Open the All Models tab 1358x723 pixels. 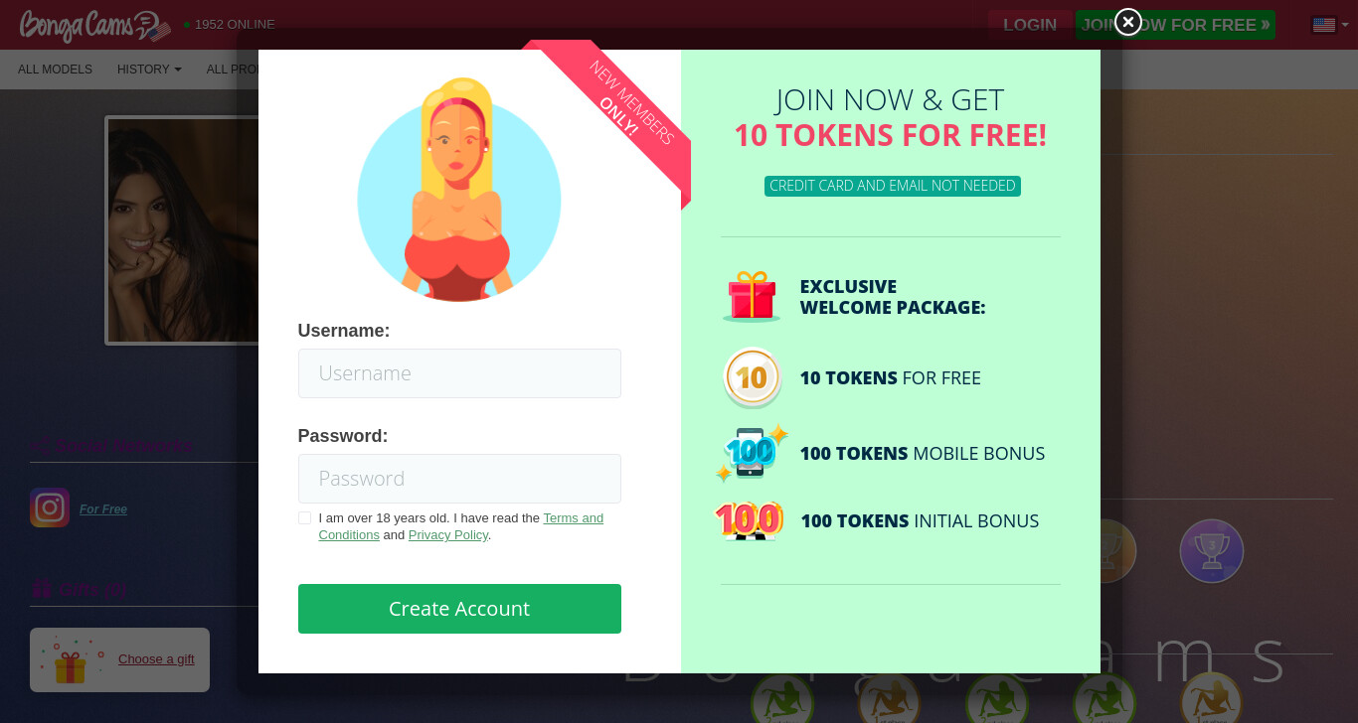(x=55, y=70)
